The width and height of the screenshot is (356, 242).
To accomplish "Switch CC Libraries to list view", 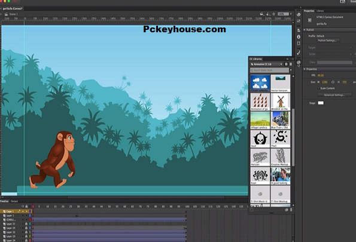I will (x=291, y=64).
